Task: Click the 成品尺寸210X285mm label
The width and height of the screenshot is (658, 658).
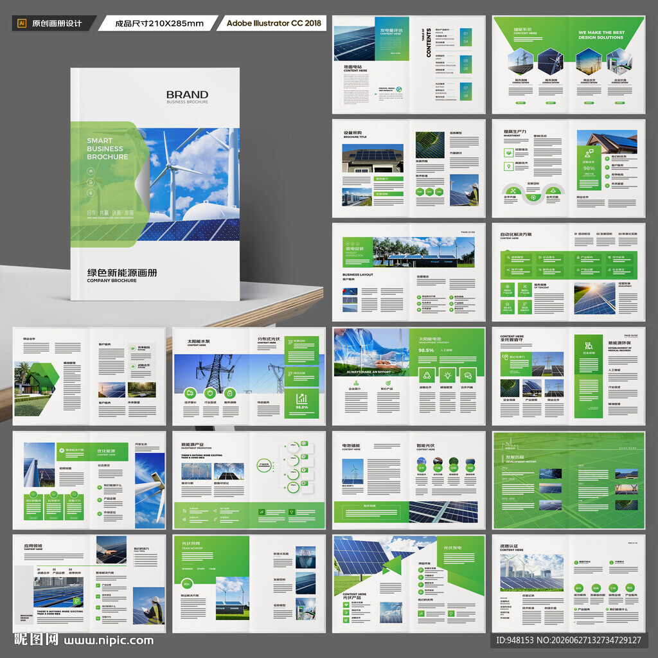Action: [159, 24]
